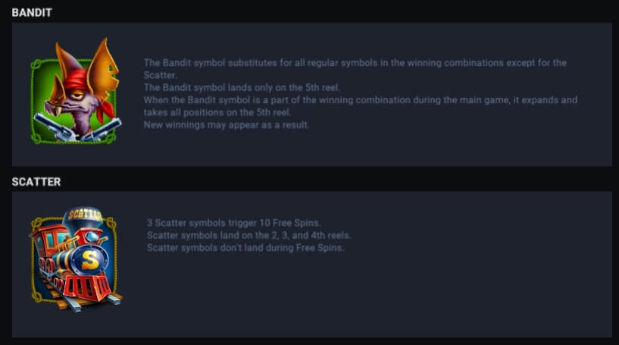619x345 pixels.
Task: Click the line starting 'When the Bandit symbol'
Action: pos(361,106)
